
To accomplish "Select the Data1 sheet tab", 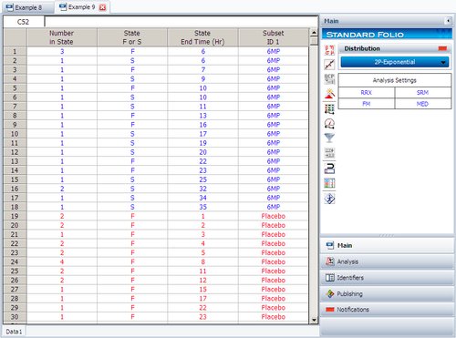I will (x=14, y=332).
